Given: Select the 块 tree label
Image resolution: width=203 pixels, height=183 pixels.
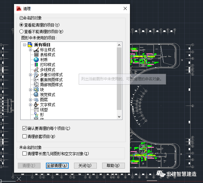Looking at the screenshot, I should pyautogui.click(x=42, y=90).
